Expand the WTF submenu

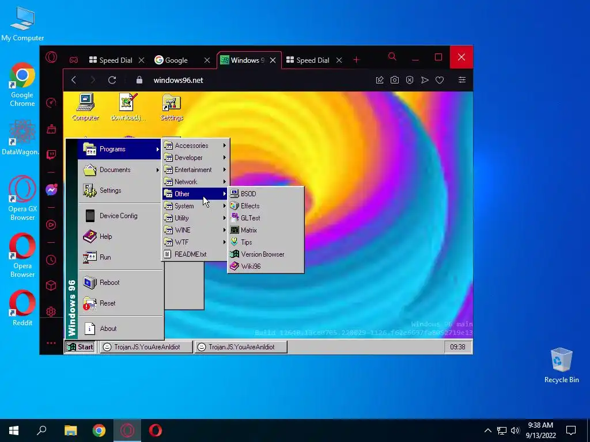point(196,242)
